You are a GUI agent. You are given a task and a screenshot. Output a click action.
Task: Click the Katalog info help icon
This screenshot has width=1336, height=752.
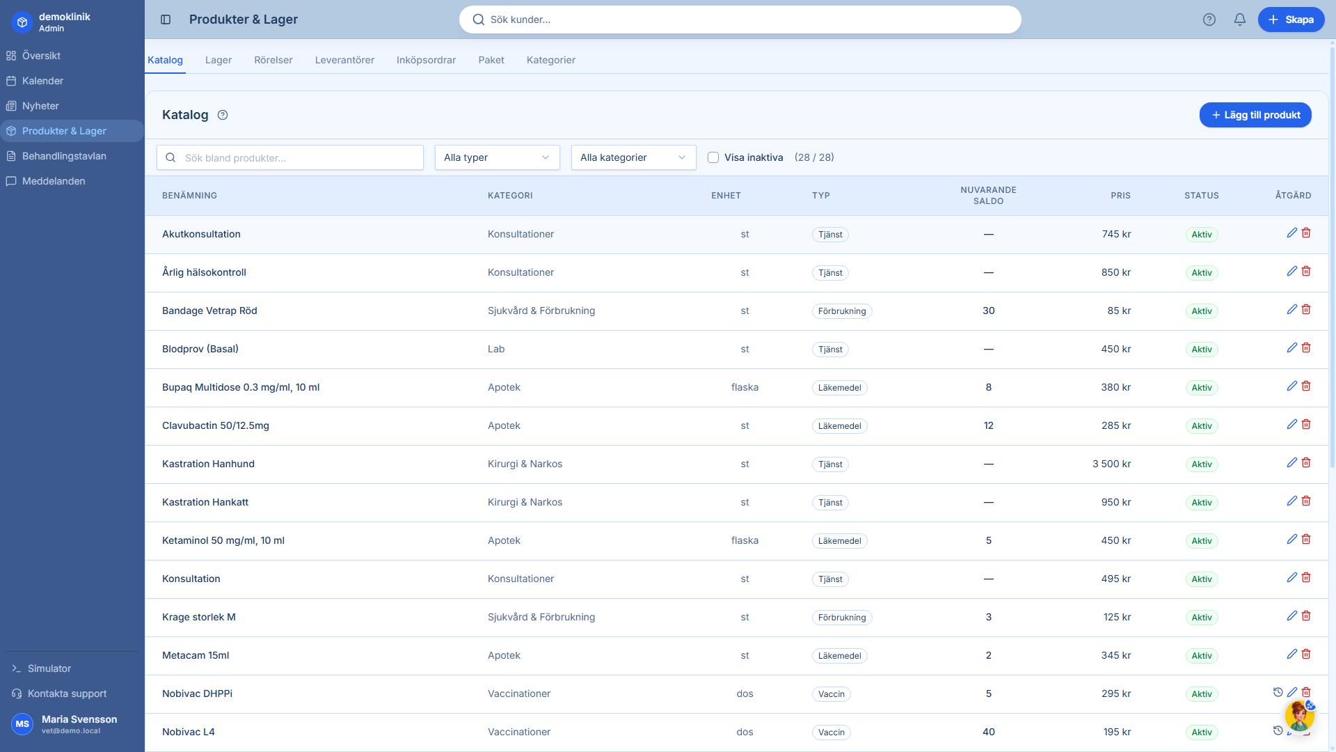(x=223, y=115)
